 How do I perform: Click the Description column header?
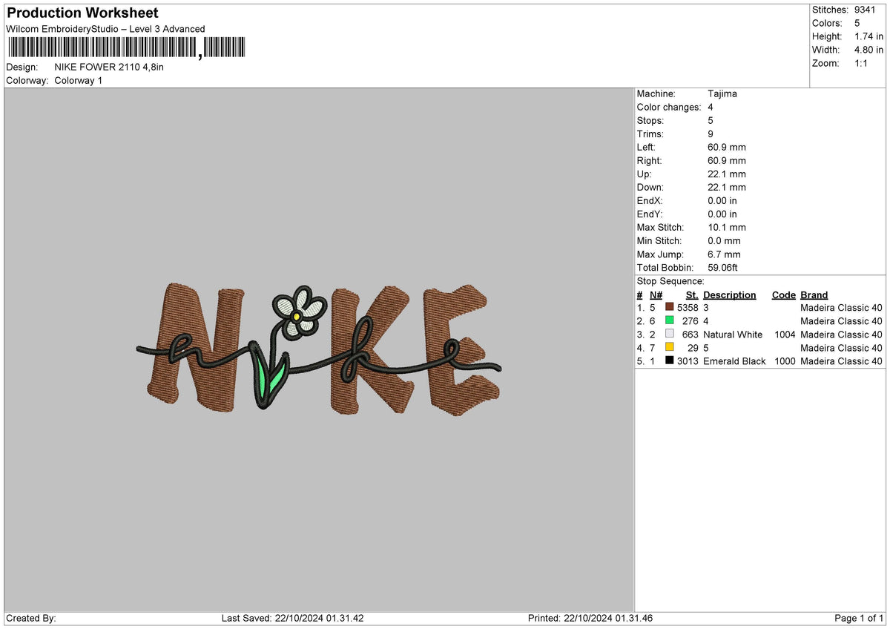730,294
